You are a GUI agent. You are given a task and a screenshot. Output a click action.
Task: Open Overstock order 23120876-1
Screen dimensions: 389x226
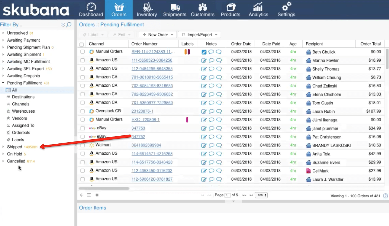pos(142,111)
